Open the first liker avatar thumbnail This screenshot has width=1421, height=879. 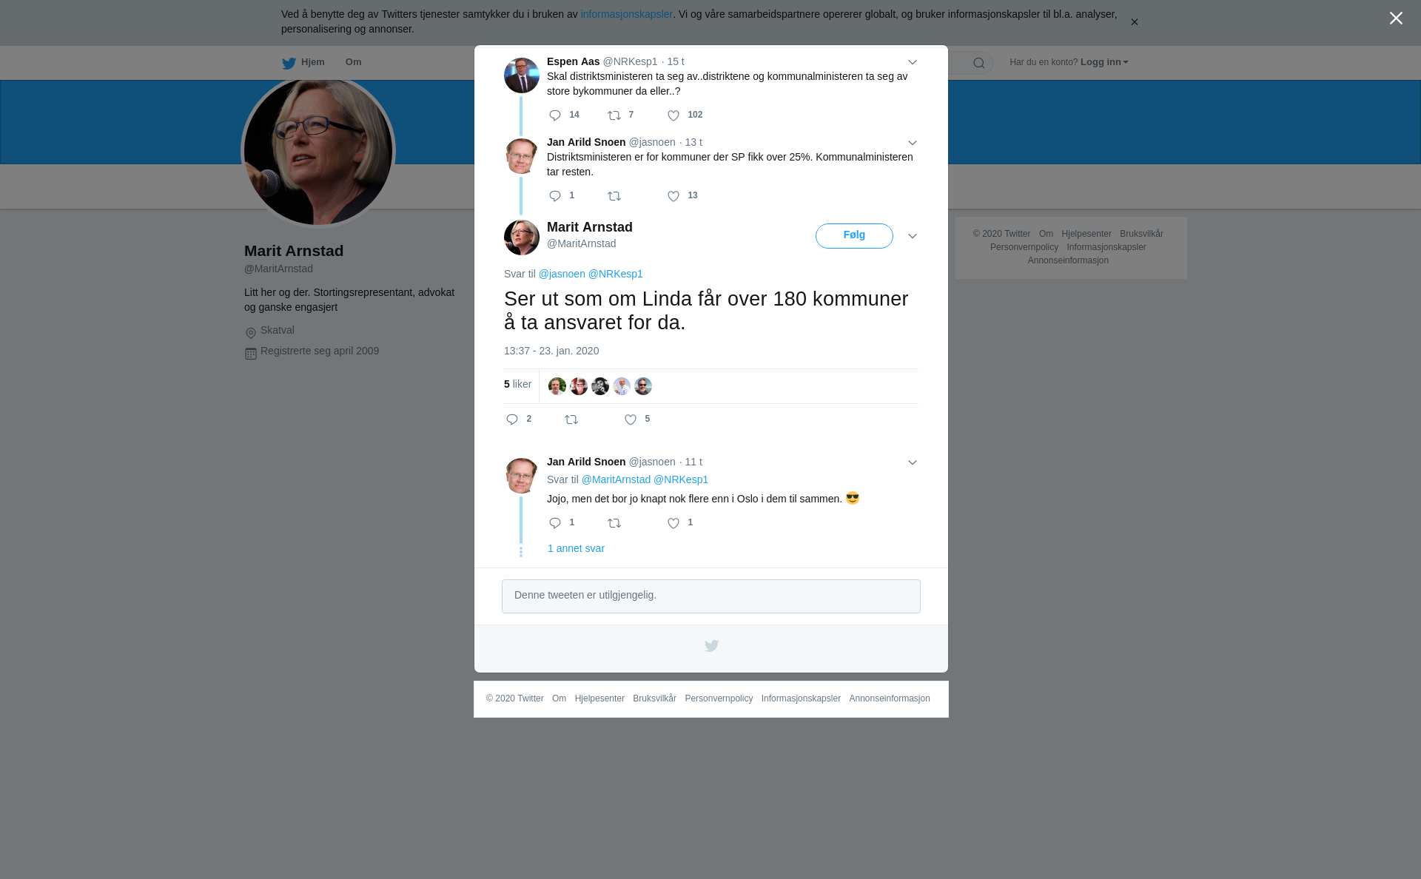pyautogui.click(x=557, y=386)
